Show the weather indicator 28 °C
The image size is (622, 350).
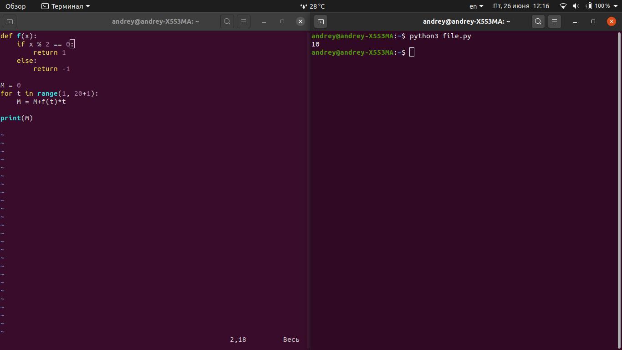pyautogui.click(x=312, y=6)
